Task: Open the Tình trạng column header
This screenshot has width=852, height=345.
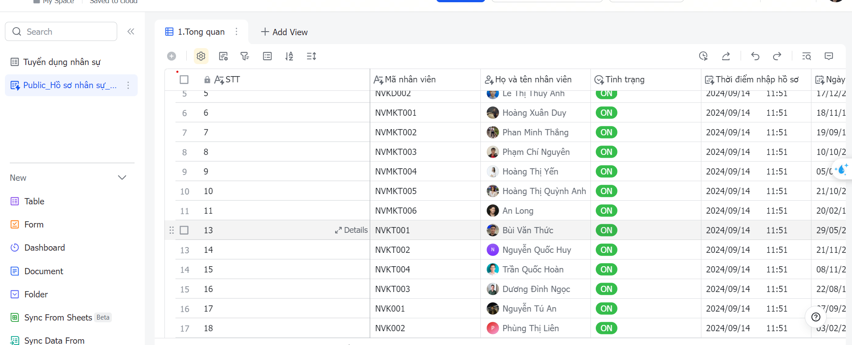Action: (x=646, y=80)
